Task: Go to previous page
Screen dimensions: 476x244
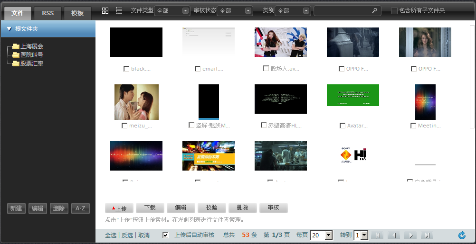Action: [x=393, y=235]
